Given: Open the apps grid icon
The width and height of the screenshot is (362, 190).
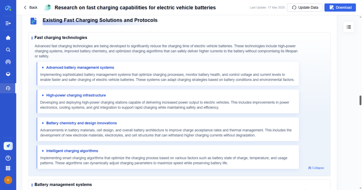Looking at the screenshot, I should coord(8,168).
